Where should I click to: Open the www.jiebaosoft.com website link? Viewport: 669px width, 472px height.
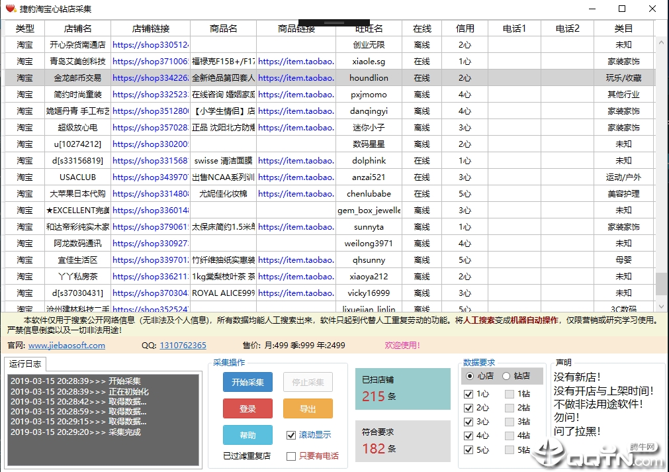pos(67,346)
